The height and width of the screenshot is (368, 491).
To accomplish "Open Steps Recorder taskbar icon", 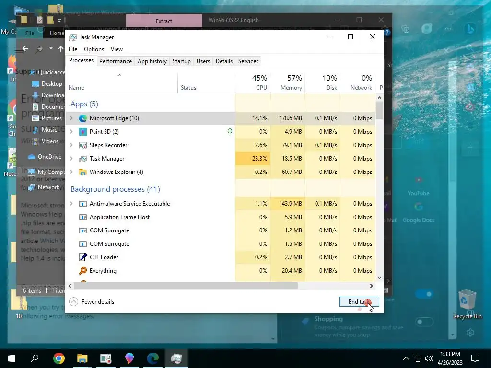I will click(x=106, y=358).
